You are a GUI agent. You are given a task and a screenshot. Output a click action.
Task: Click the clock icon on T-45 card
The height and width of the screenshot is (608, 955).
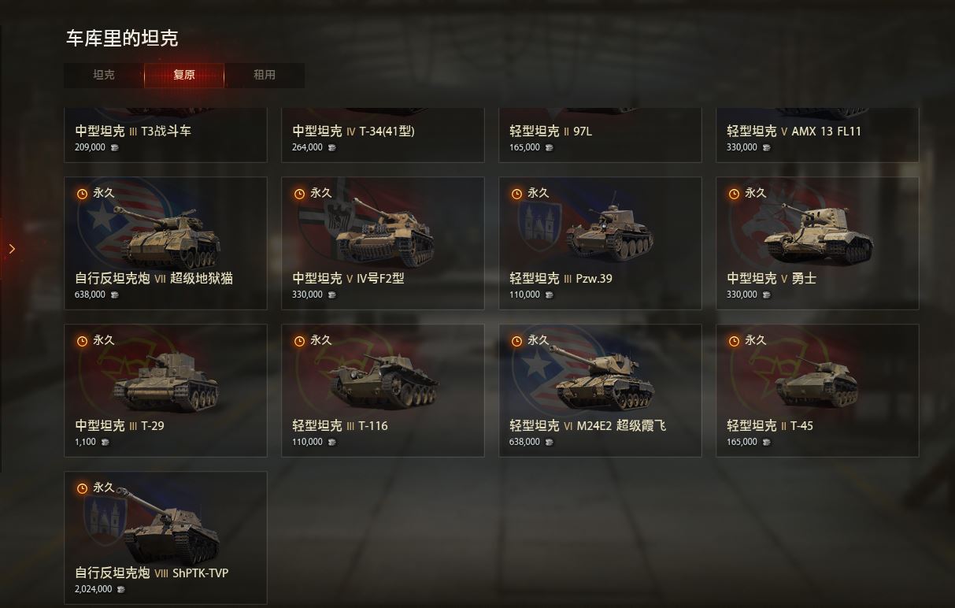point(734,341)
